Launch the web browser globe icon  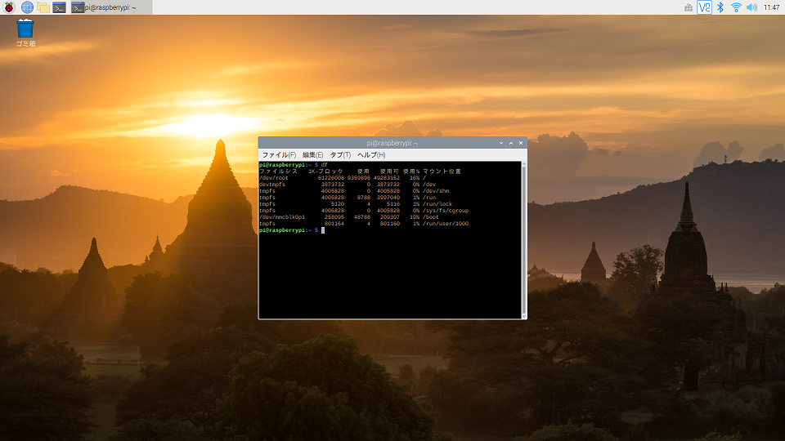click(27, 7)
